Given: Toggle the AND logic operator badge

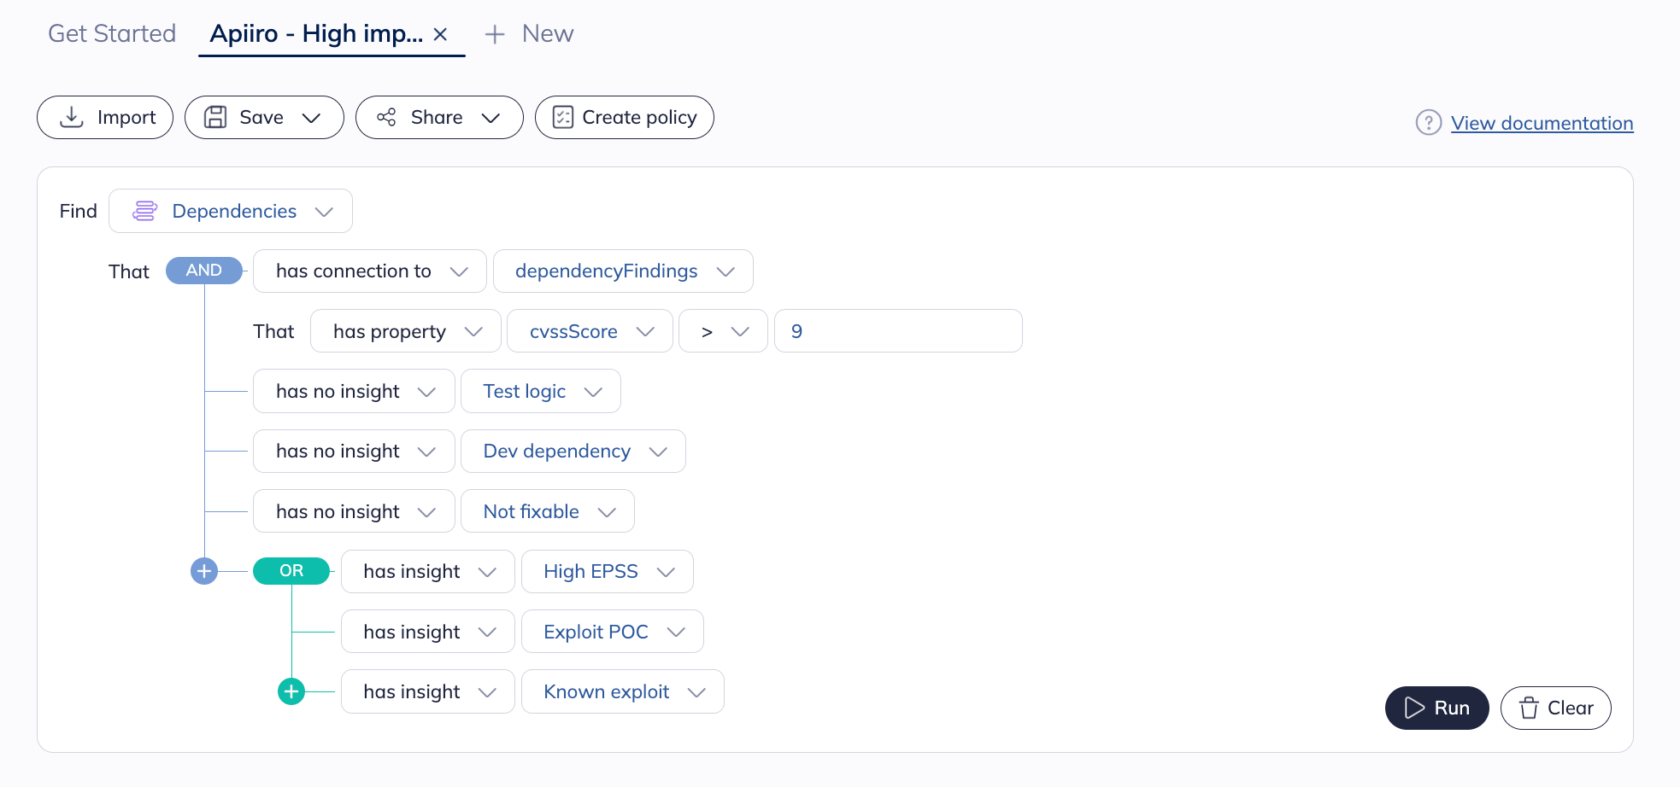Looking at the screenshot, I should (x=203, y=271).
